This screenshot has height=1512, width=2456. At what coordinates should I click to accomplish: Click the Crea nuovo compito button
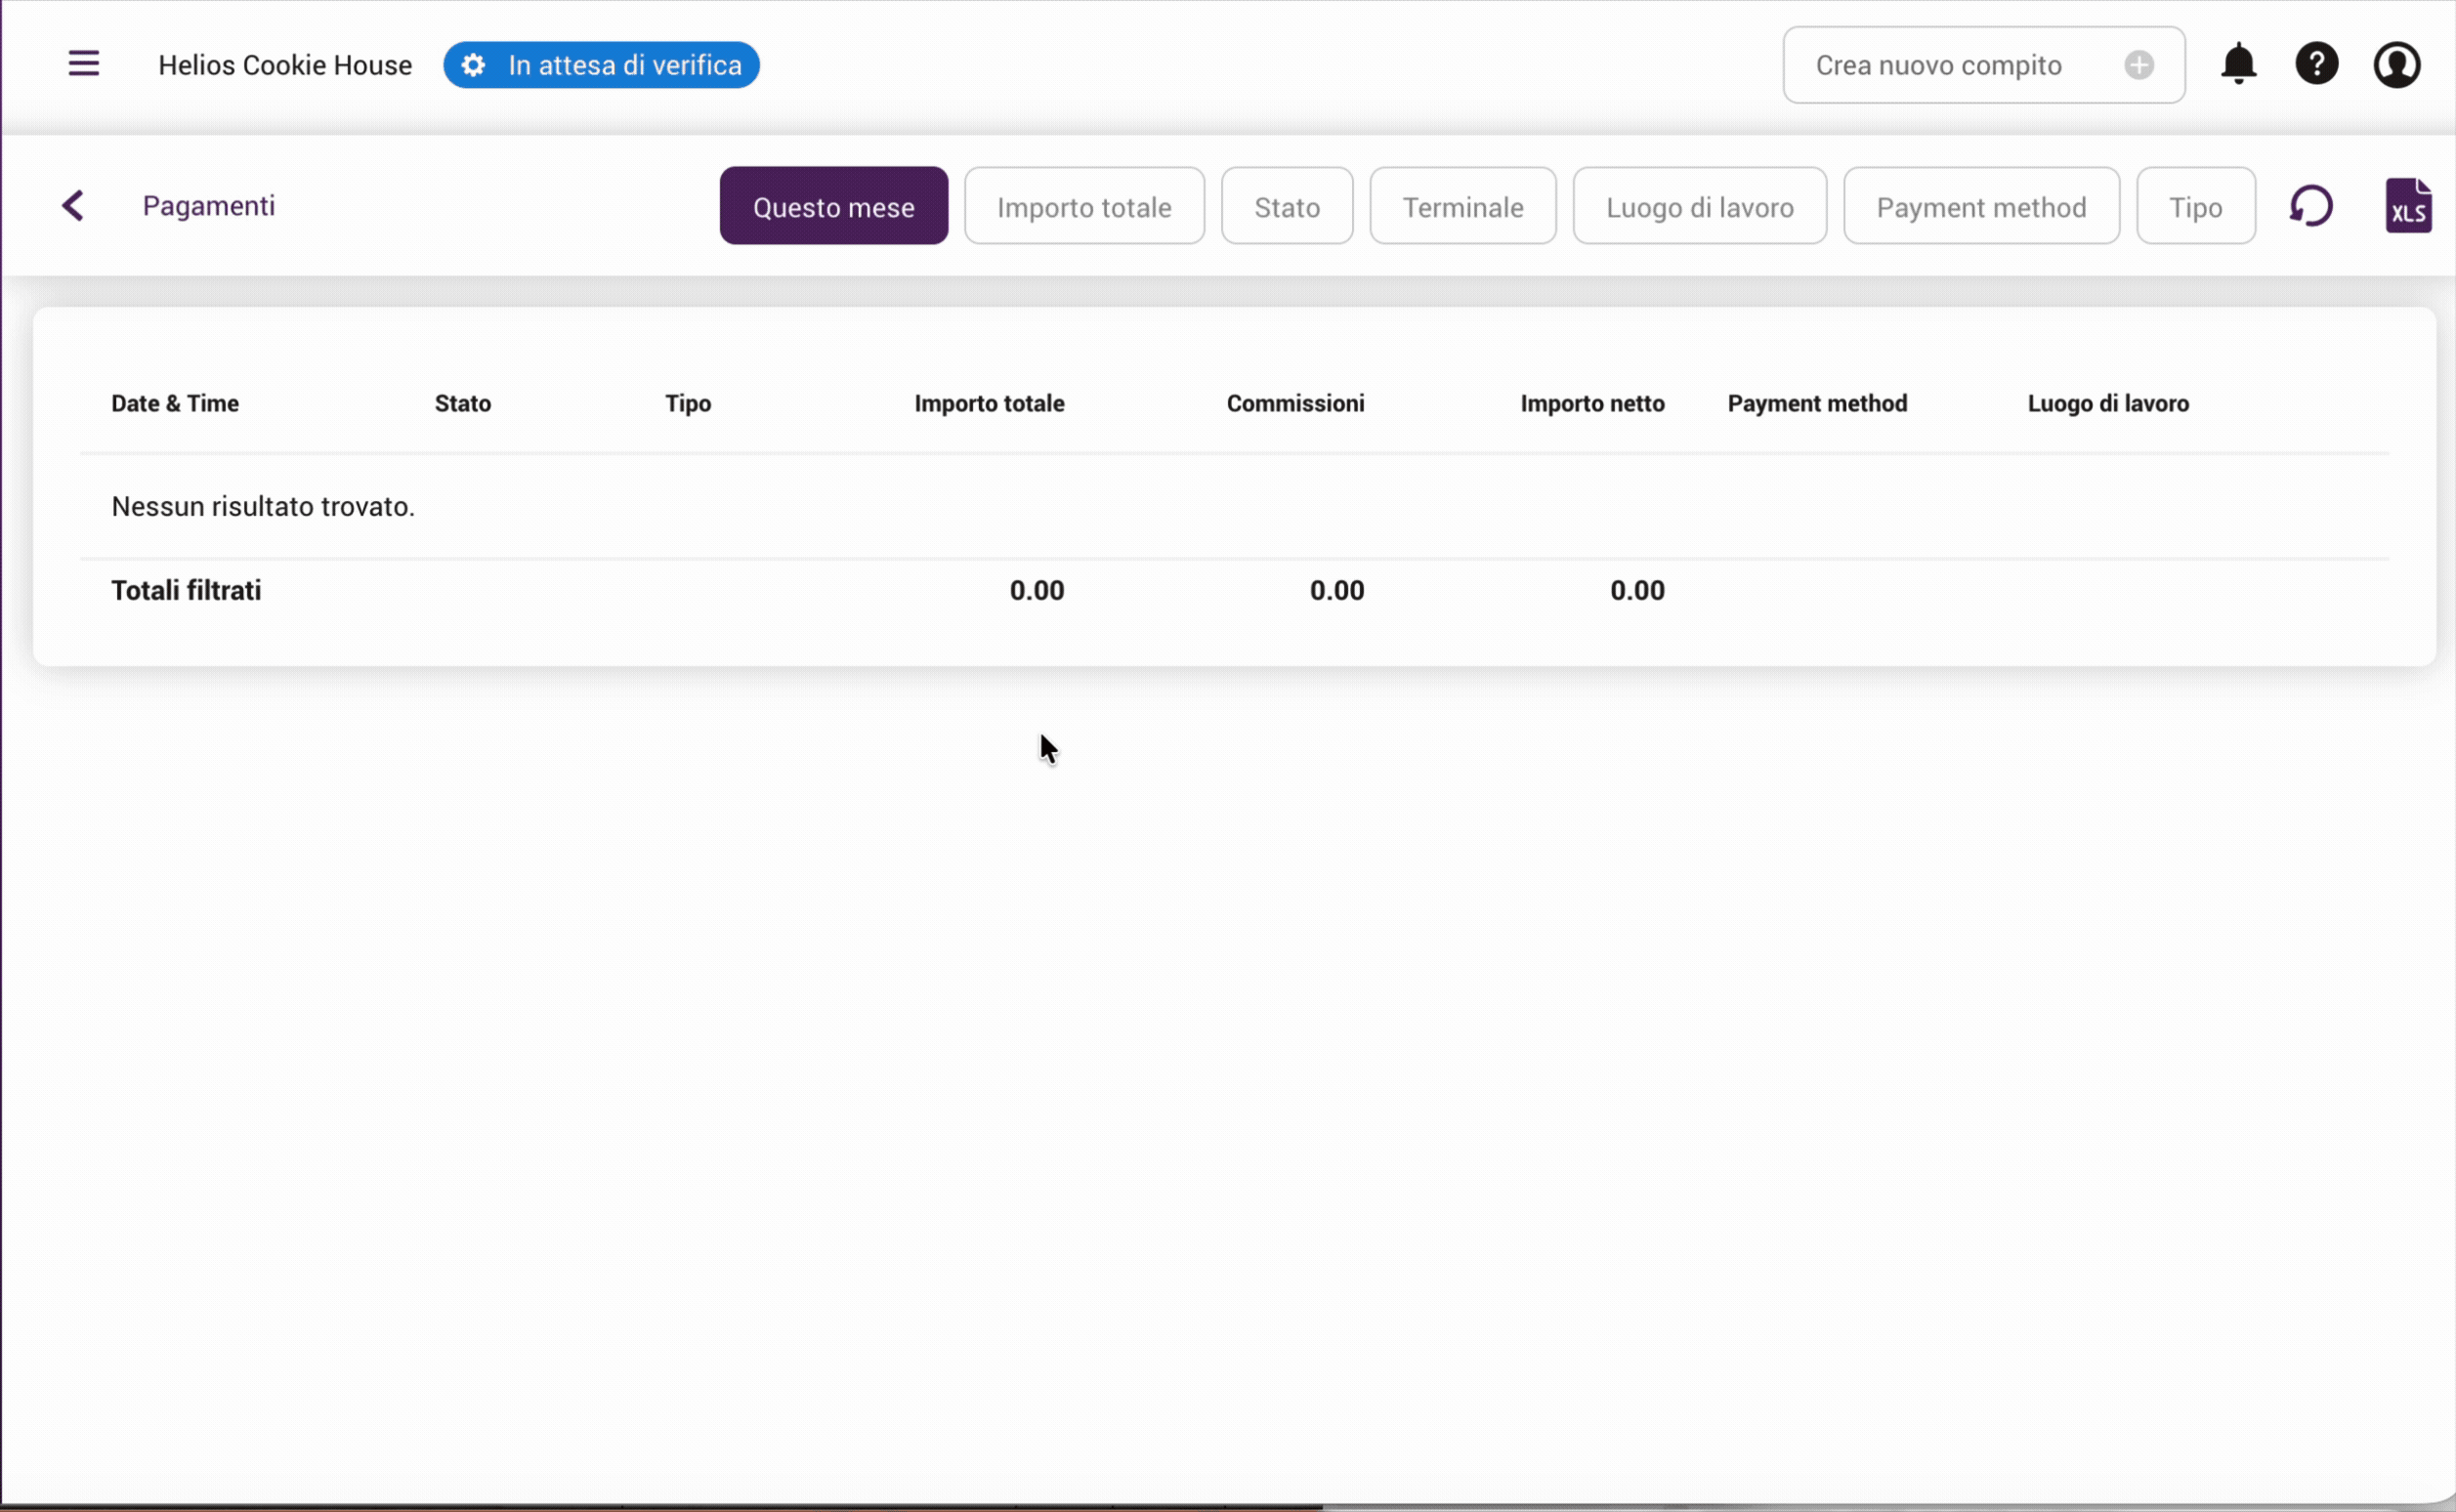click(1937, 65)
